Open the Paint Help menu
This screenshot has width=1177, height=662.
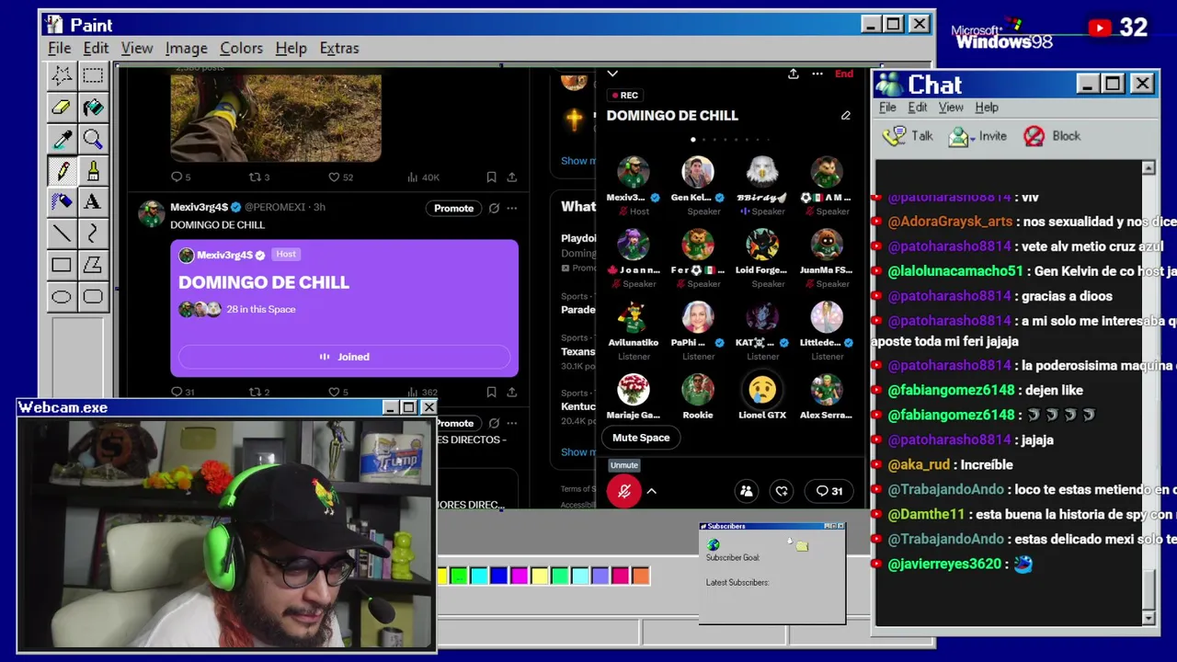(291, 48)
